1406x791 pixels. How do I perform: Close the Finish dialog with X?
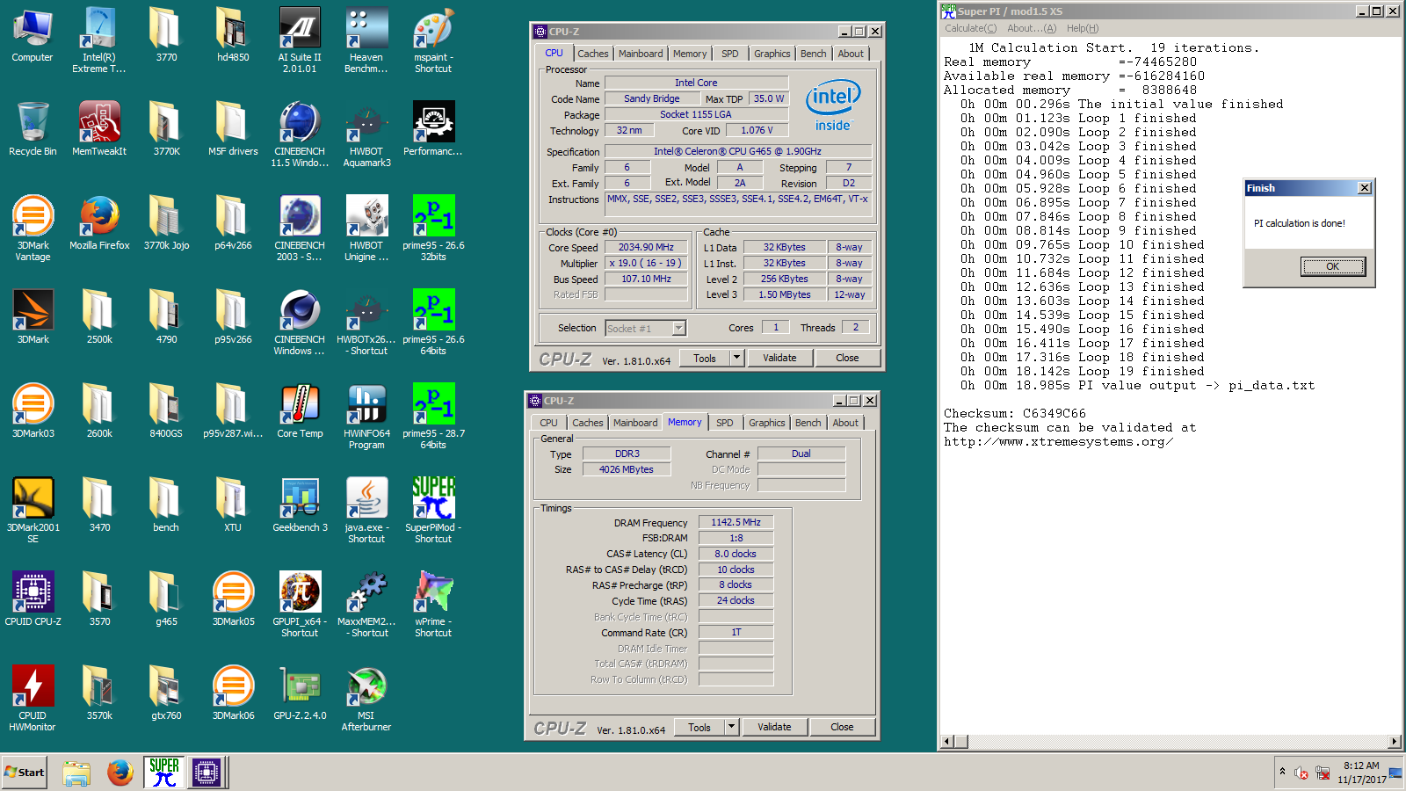(x=1364, y=188)
